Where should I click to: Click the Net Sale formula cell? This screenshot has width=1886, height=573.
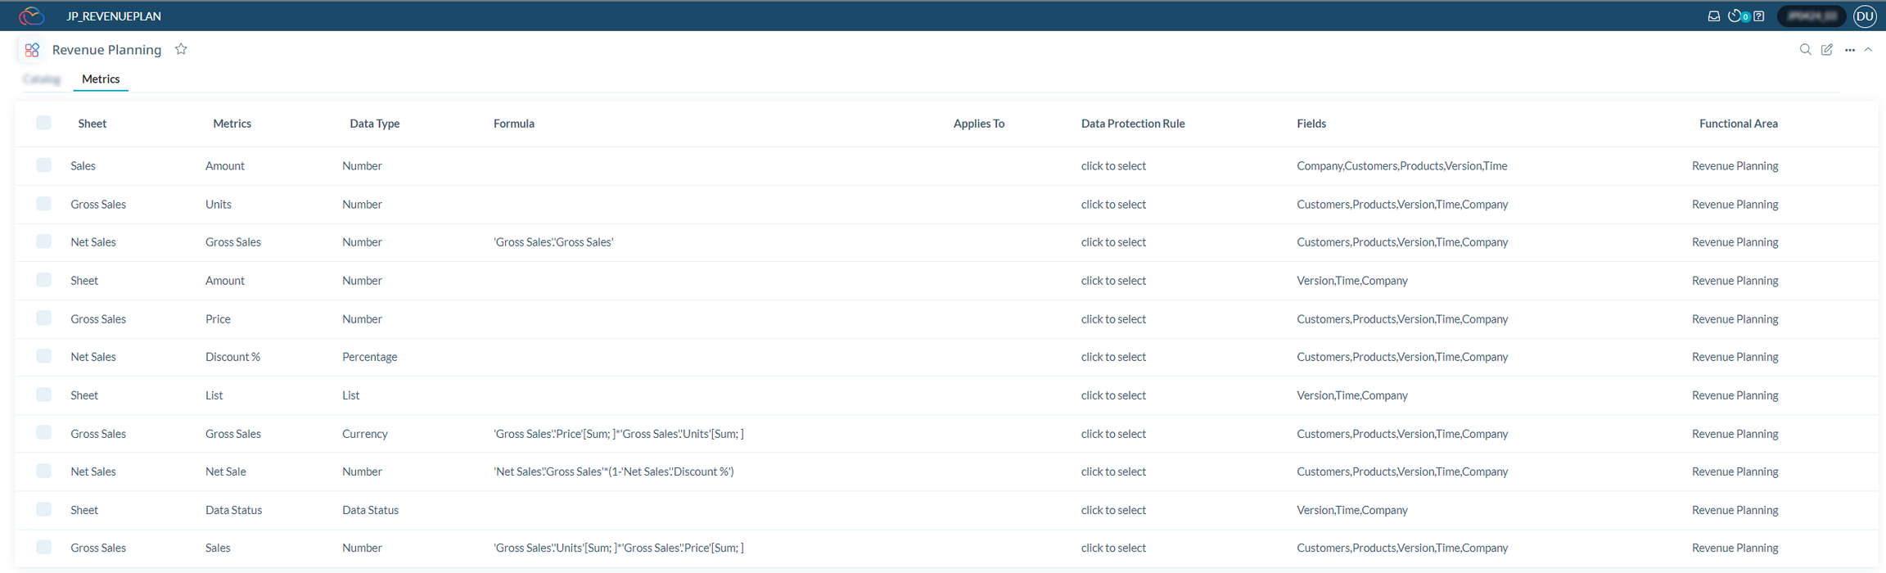click(613, 471)
